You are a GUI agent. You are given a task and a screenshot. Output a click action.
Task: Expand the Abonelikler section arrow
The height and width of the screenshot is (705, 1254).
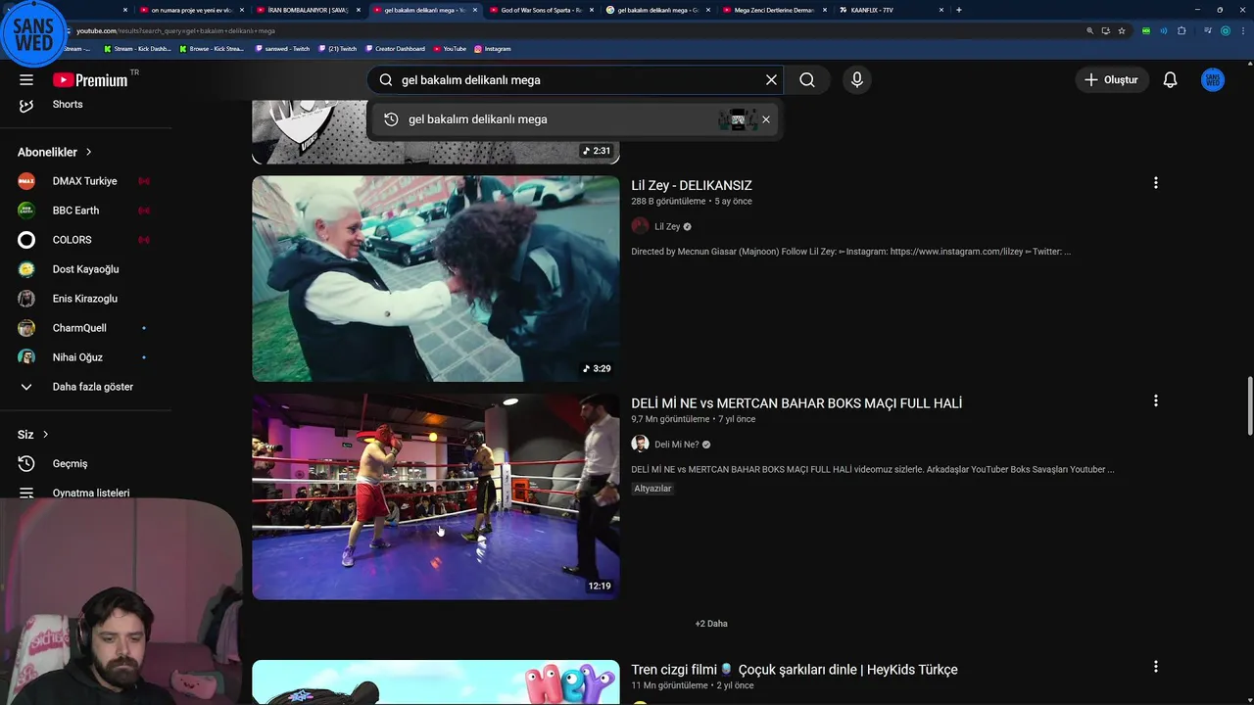click(x=88, y=152)
